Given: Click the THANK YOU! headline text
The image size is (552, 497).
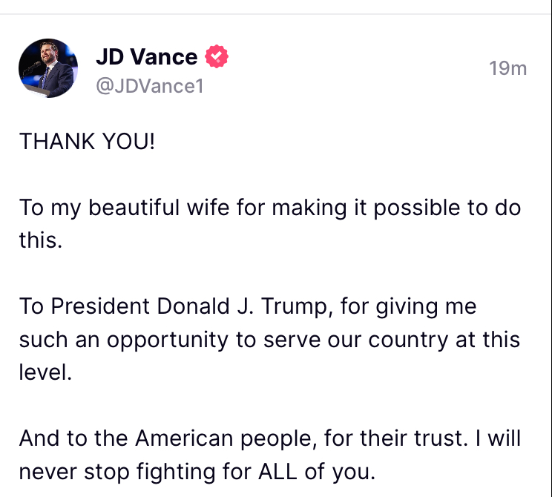Looking at the screenshot, I should point(88,141).
